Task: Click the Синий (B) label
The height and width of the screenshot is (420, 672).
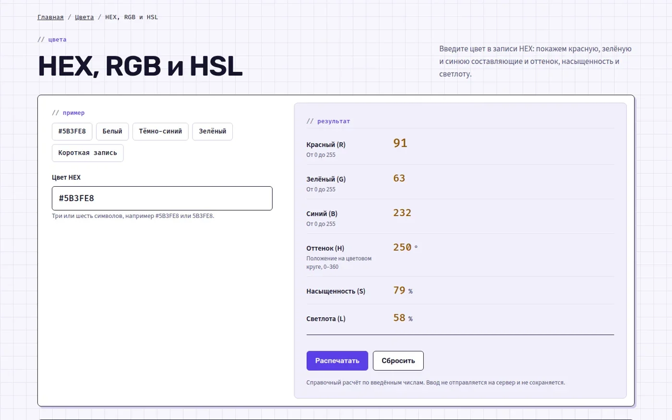Action: tap(322, 214)
